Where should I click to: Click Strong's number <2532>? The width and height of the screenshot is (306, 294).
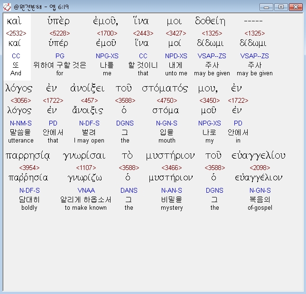click(16, 33)
